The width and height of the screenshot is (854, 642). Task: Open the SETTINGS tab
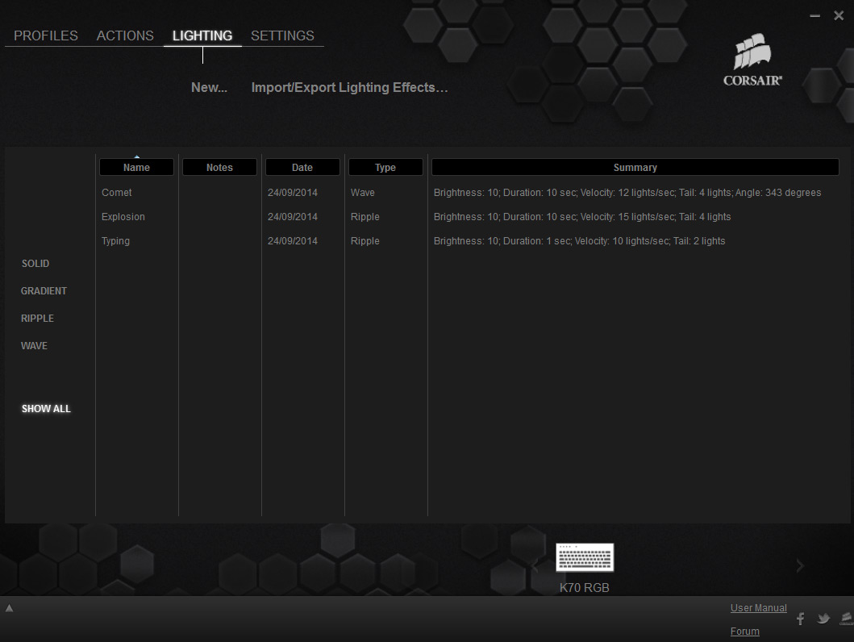pyautogui.click(x=282, y=36)
